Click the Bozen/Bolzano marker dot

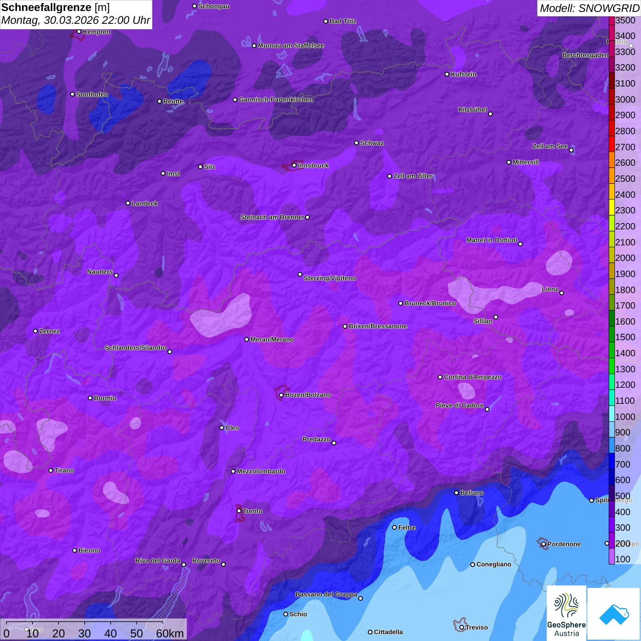[x=281, y=395]
